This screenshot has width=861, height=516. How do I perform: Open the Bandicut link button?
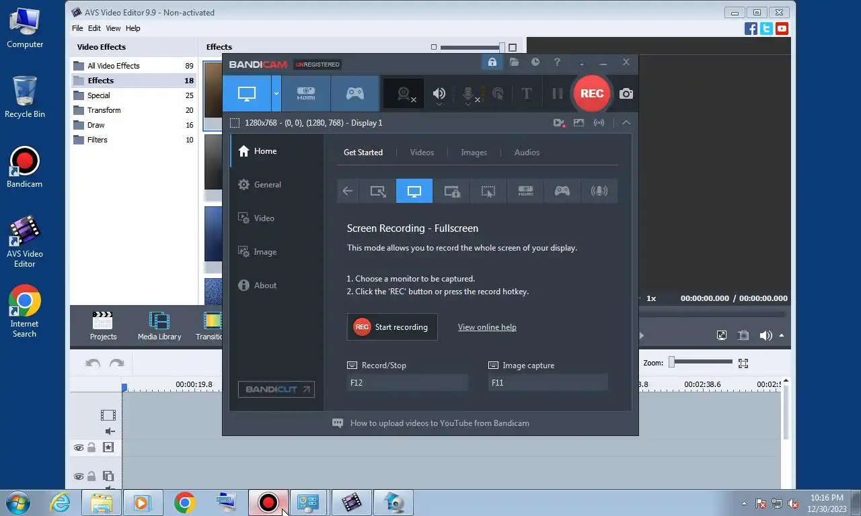(x=276, y=389)
